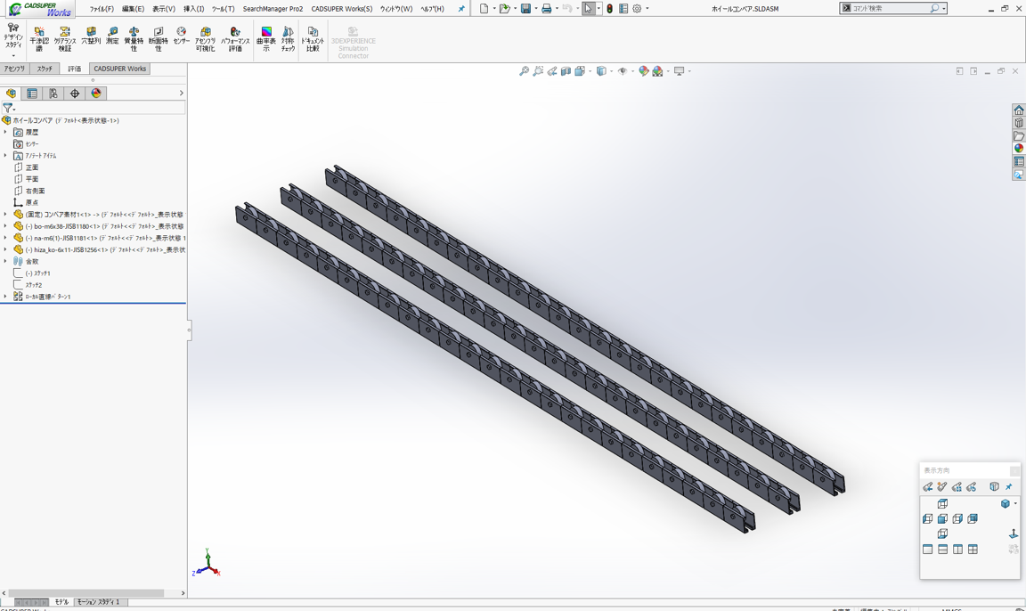The height and width of the screenshot is (611, 1026).
Task: Open the home icon in right task pane
Action: pyautogui.click(x=1019, y=110)
